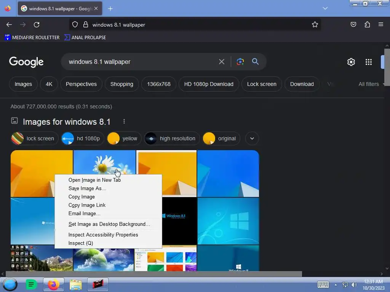Open the mountain desktop screenshot thumbnail
This screenshot has width=390, height=292.
[42, 258]
